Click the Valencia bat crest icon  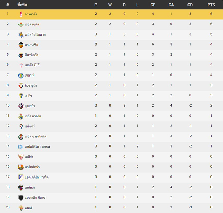click(x=21, y=45)
